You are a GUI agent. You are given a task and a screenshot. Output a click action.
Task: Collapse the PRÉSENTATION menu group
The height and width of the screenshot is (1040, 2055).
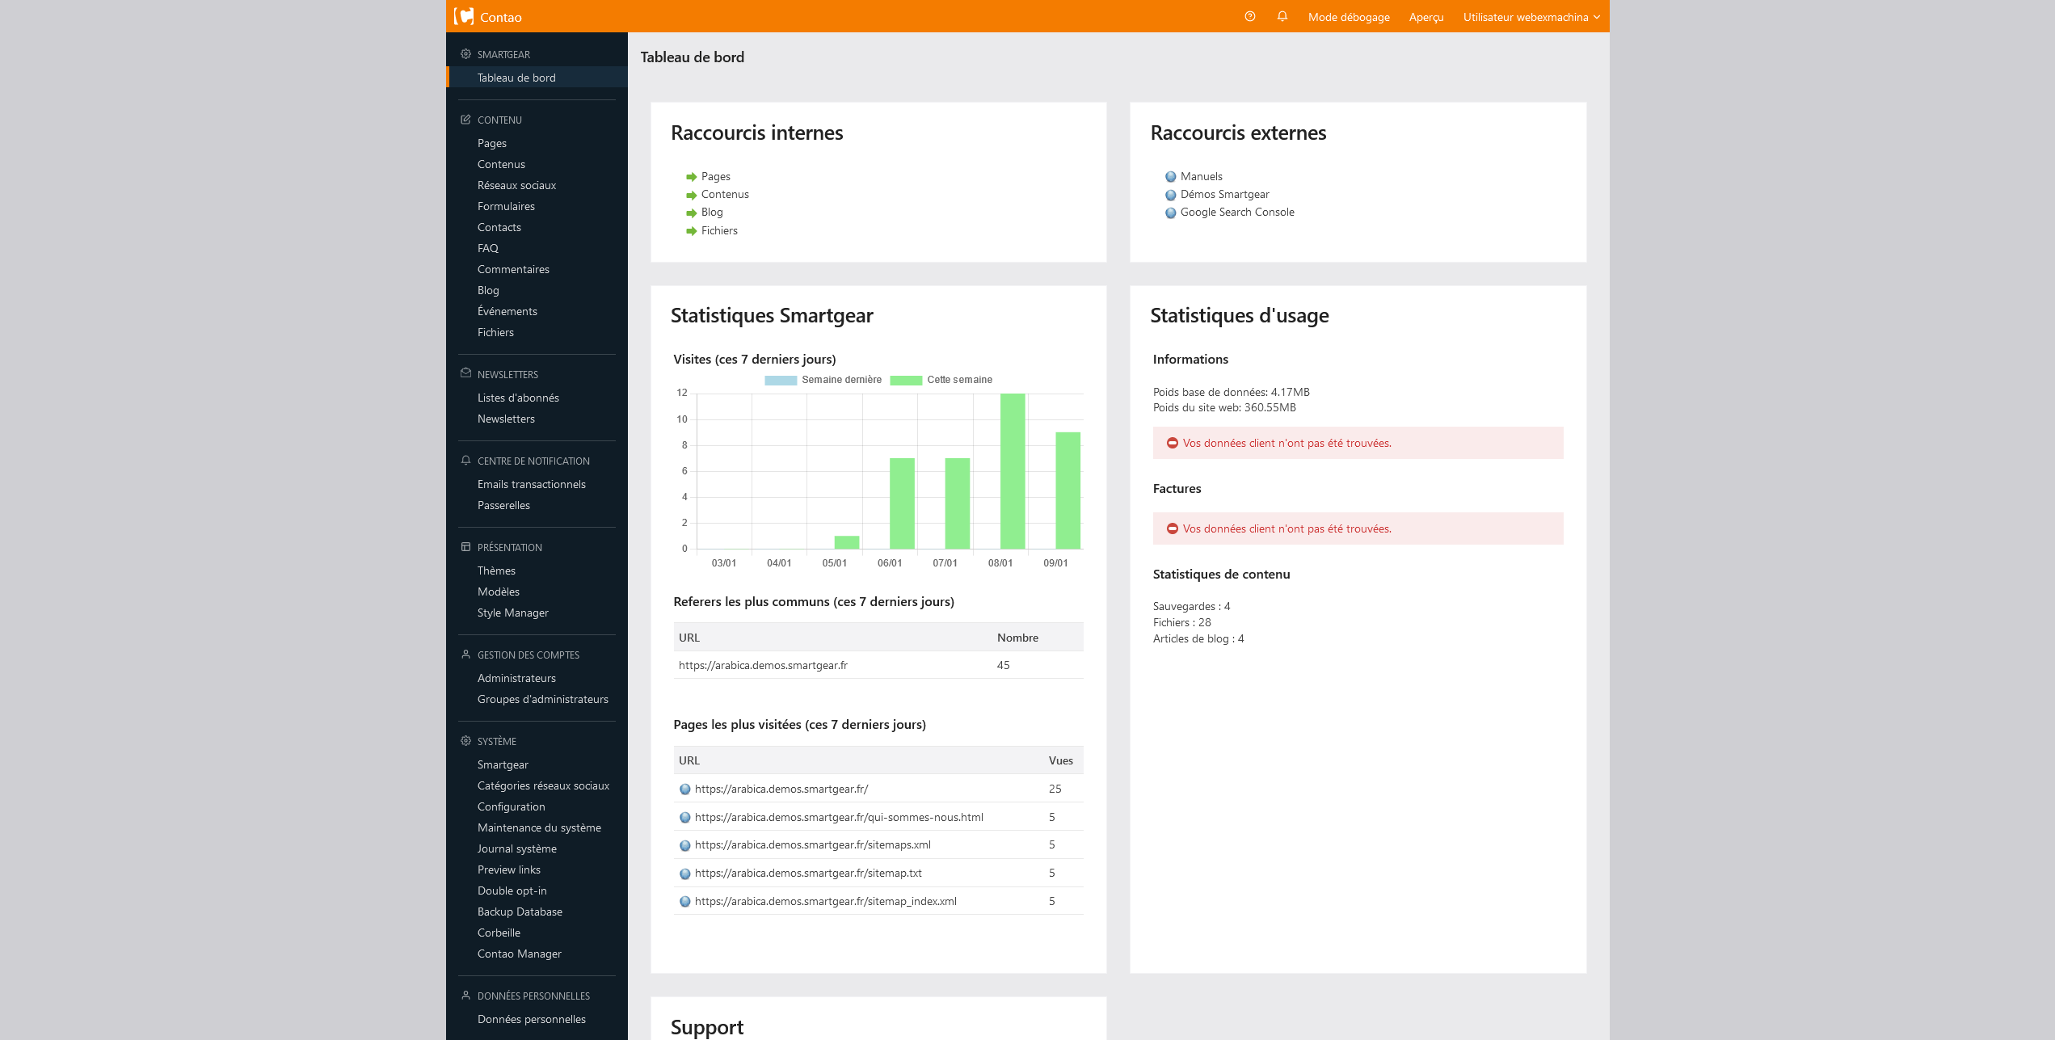coord(509,548)
